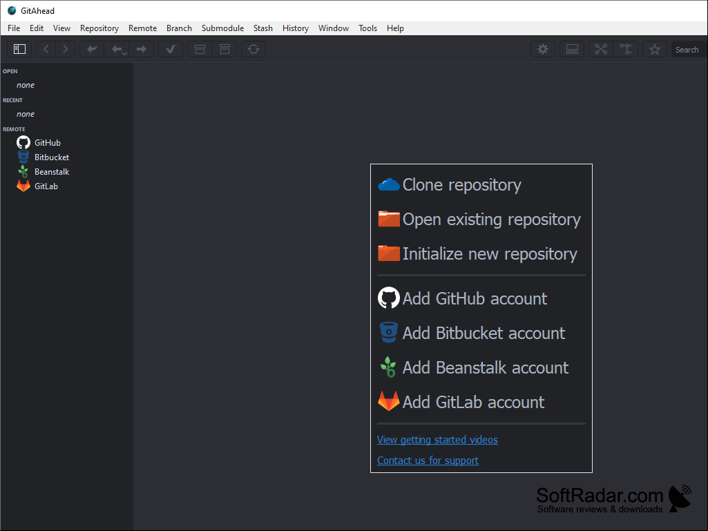Click the Stash box icon
The width and height of the screenshot is (708, 531).
(x=200, y=49)
